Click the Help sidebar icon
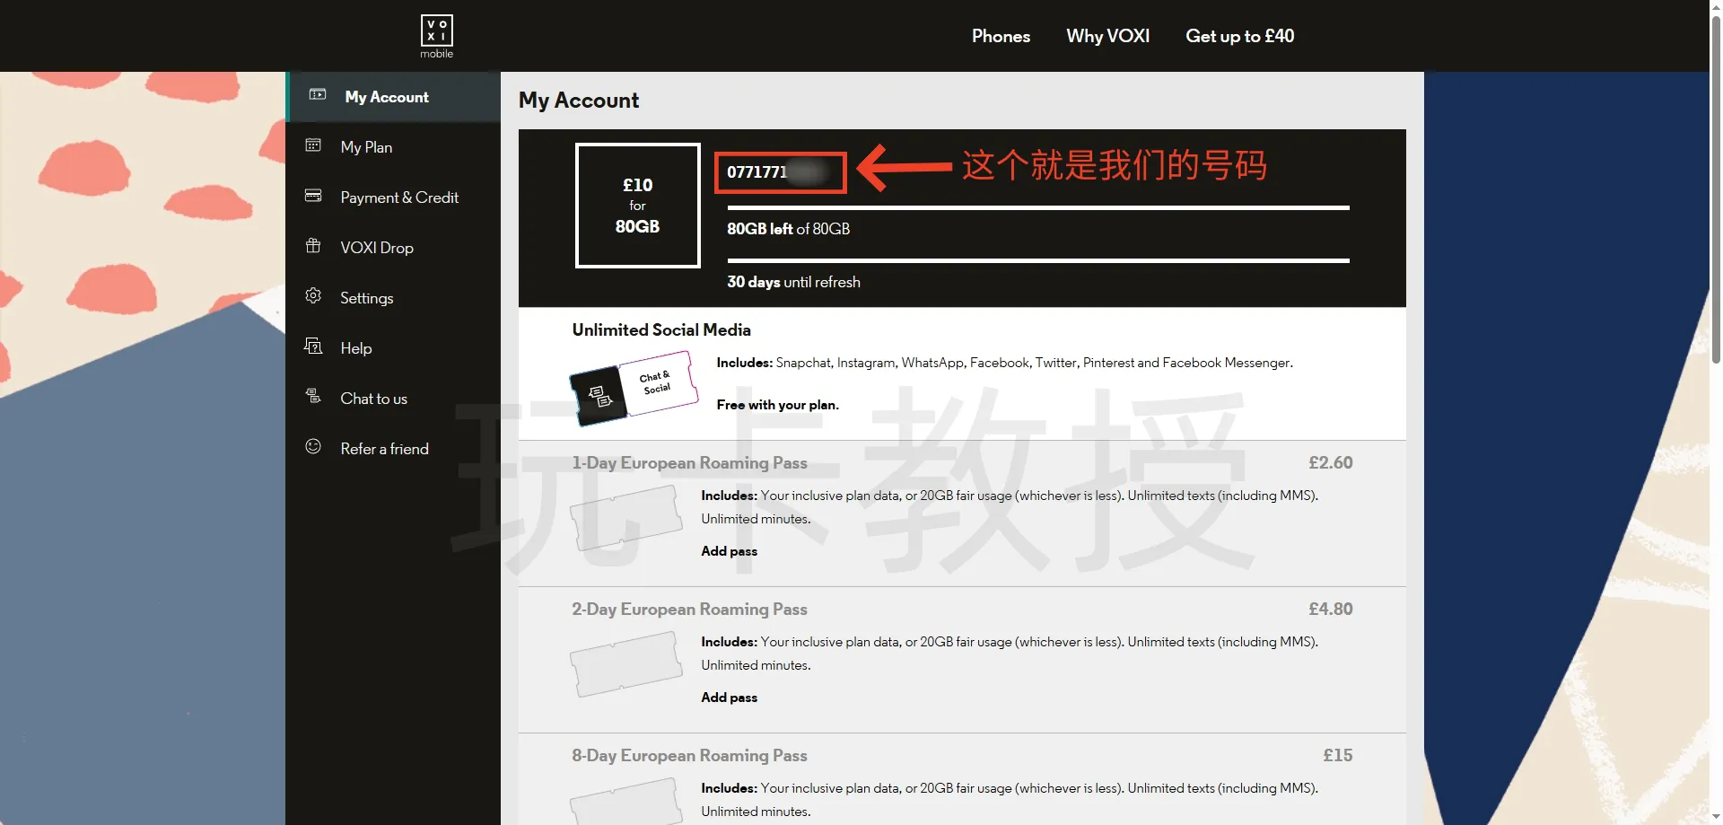The height and width of the screenshot is (825, 1723). (313, 347)
